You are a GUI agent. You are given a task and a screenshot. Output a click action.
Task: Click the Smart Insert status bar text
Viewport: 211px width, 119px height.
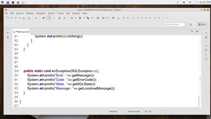click(134, 111)
